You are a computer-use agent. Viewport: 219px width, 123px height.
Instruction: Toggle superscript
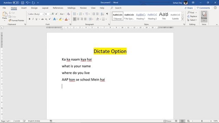coord(50,19)
